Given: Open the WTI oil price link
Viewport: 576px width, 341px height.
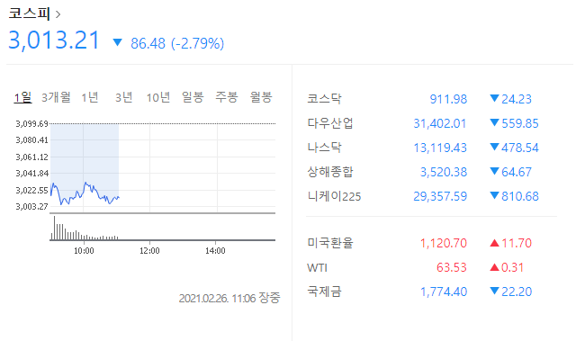Looking at the screenshot, I should (x=317, y=267).
